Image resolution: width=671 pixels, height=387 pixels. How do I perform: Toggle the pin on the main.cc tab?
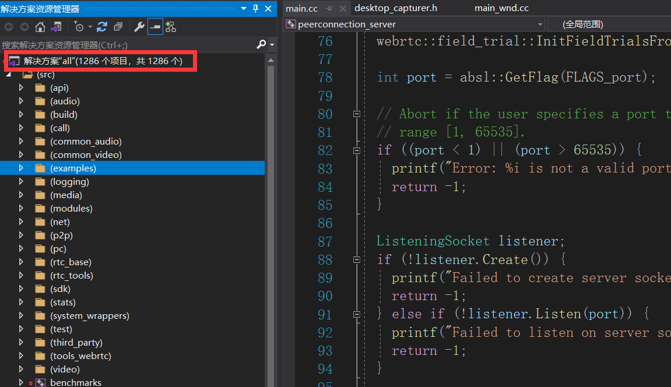(x=329, y=9)
